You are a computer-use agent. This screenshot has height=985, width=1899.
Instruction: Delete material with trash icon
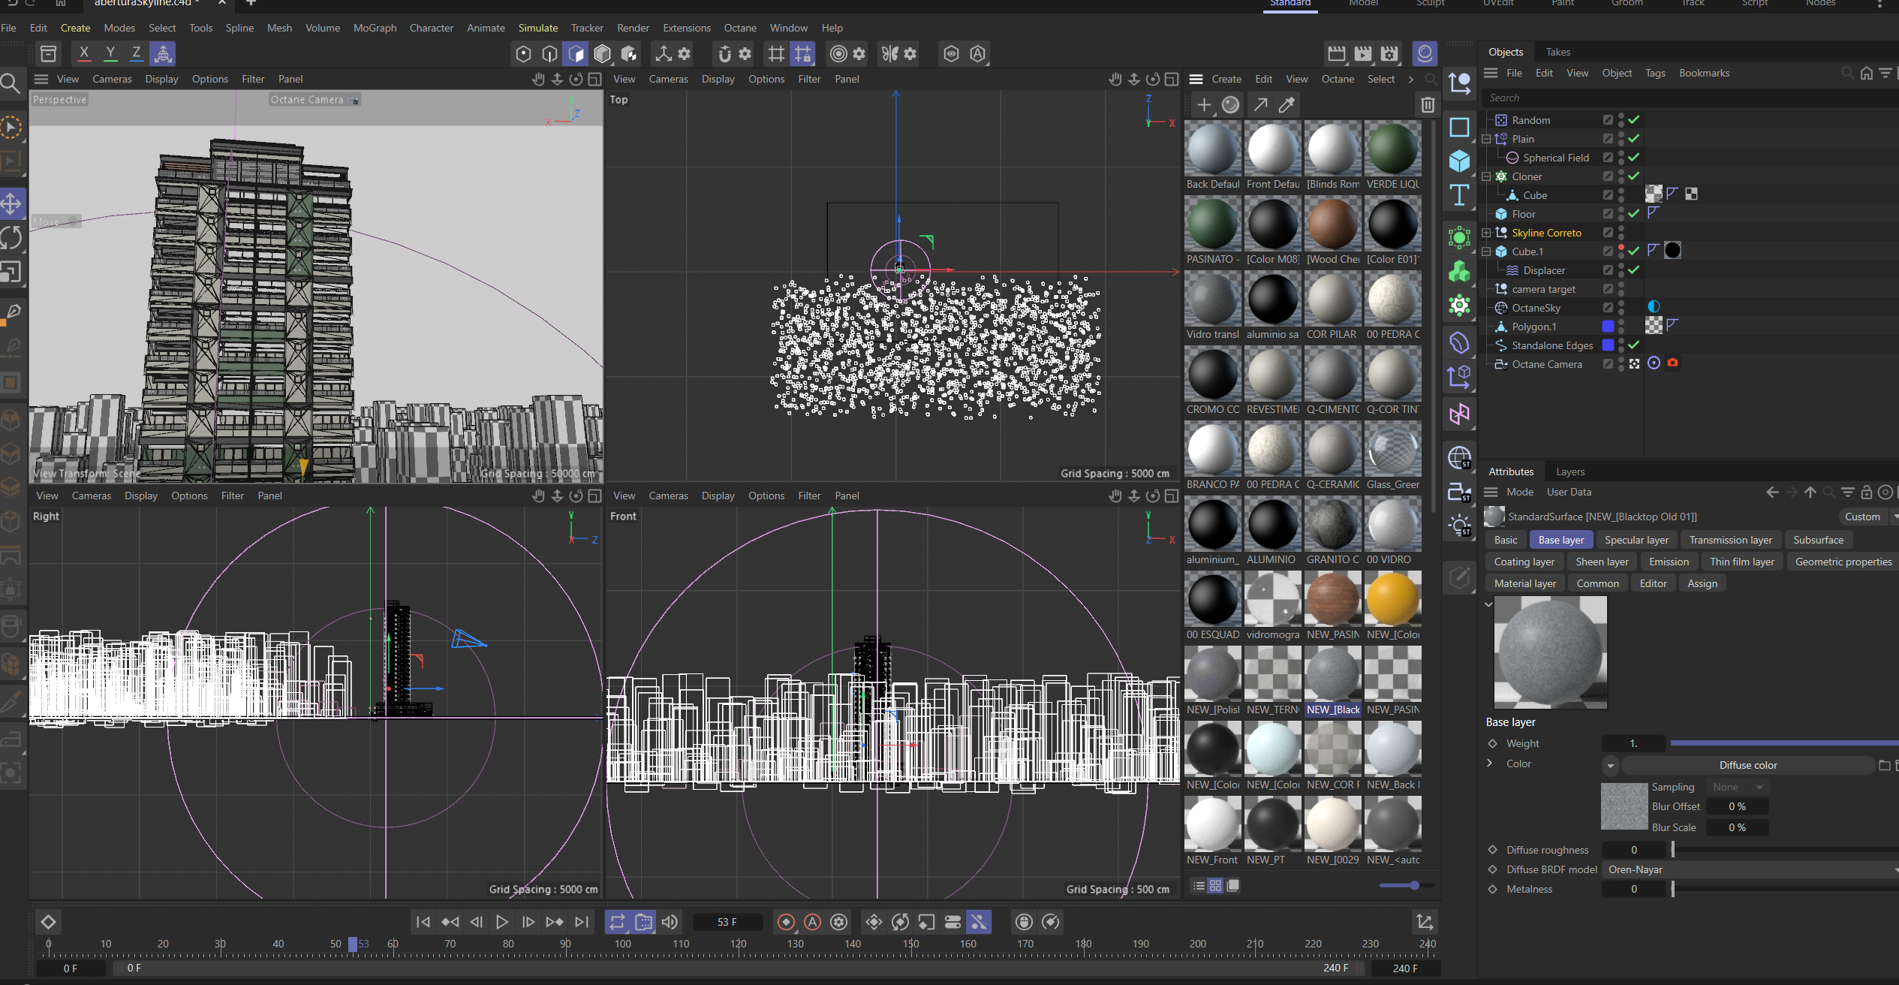[x=1428, y=105]
